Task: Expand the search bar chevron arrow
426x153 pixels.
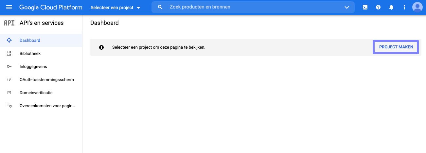Action: (x=347, y=7)
